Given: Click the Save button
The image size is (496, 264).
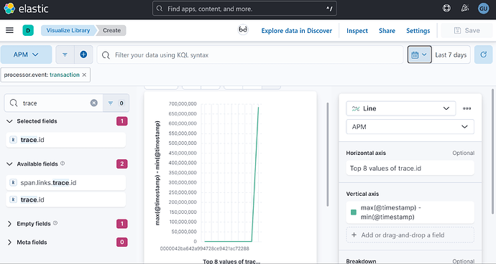Looking at the screenshot, I should [x=467, y=30].
